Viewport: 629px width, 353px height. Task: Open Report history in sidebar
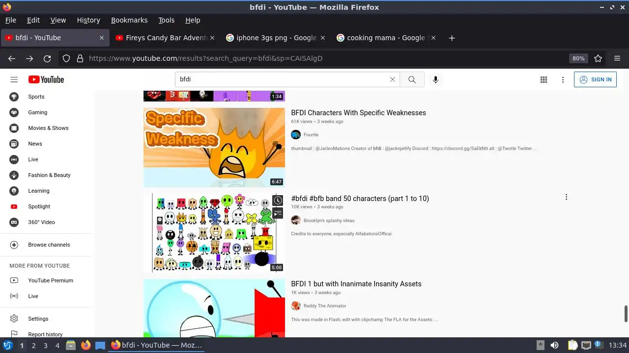tap(46, 333)
